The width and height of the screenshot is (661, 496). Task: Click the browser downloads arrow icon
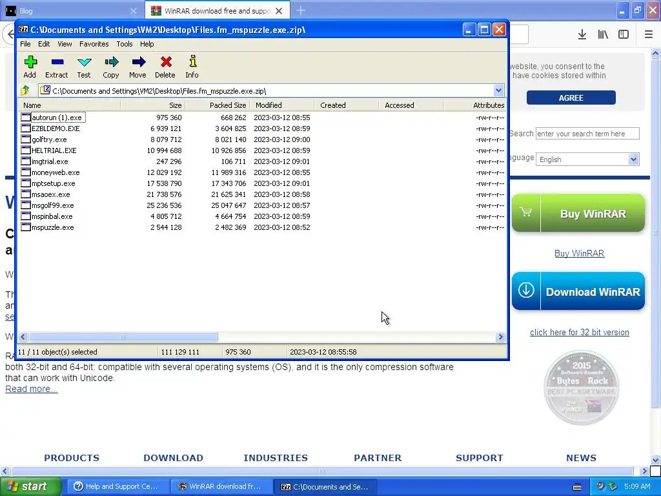pos(582,35)
